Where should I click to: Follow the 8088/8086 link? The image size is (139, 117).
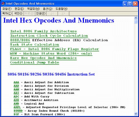point(20,40)
